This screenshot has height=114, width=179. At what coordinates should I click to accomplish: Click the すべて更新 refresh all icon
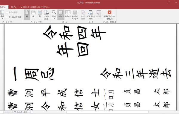pos(83,15)
